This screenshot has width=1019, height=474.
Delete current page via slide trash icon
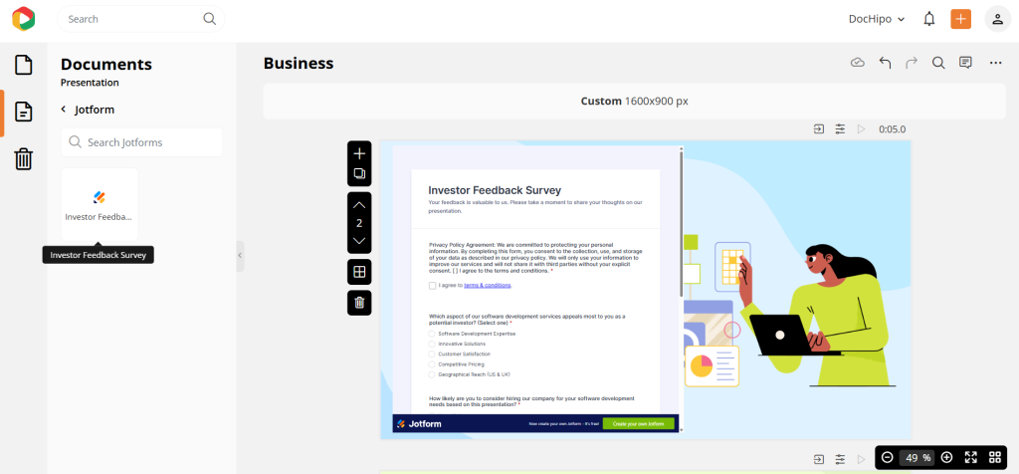pos(359,303)
